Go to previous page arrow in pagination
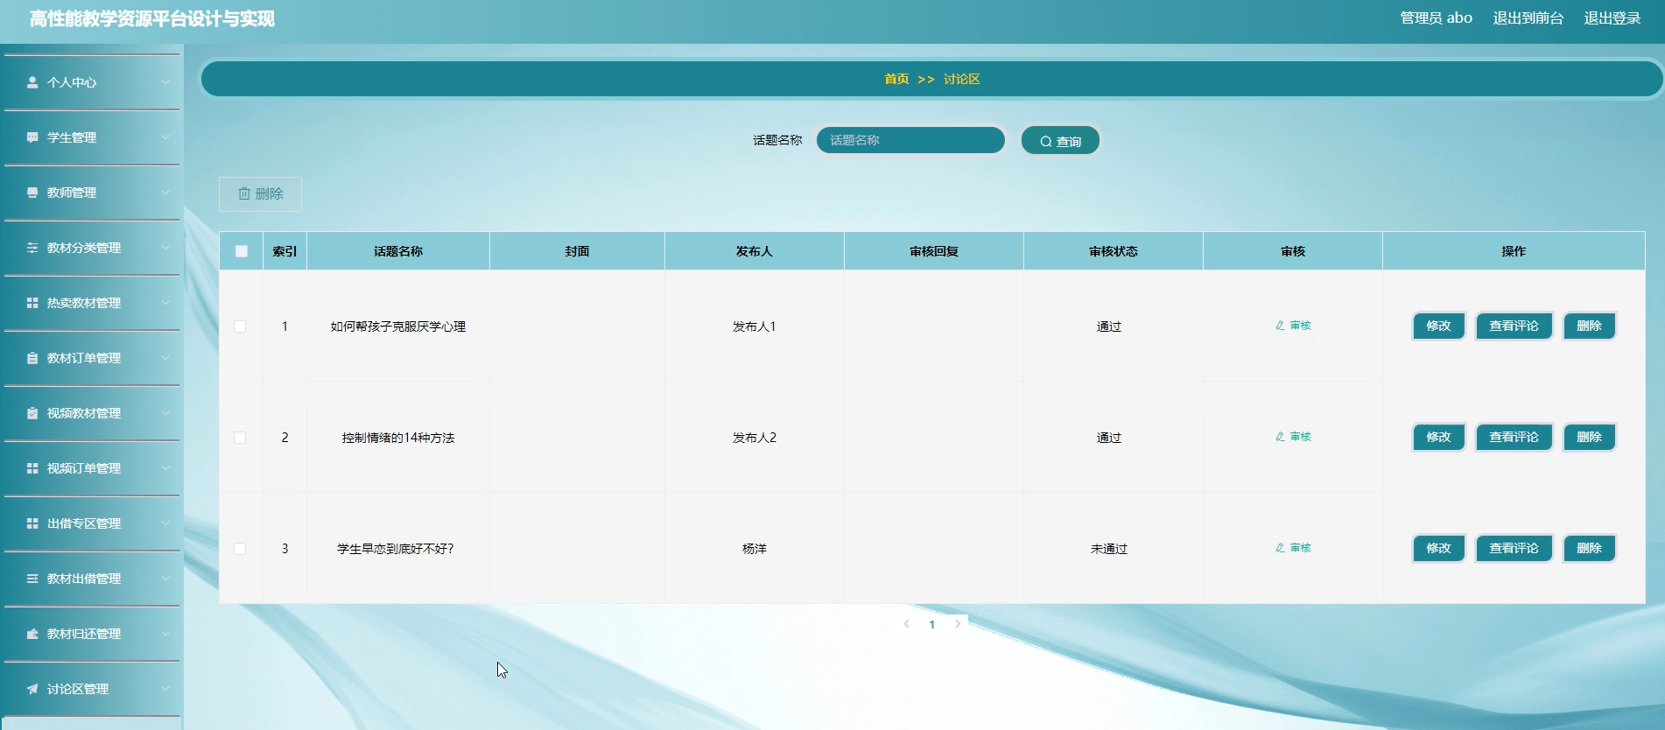The image size is (1665, 730). pos(906,624)
